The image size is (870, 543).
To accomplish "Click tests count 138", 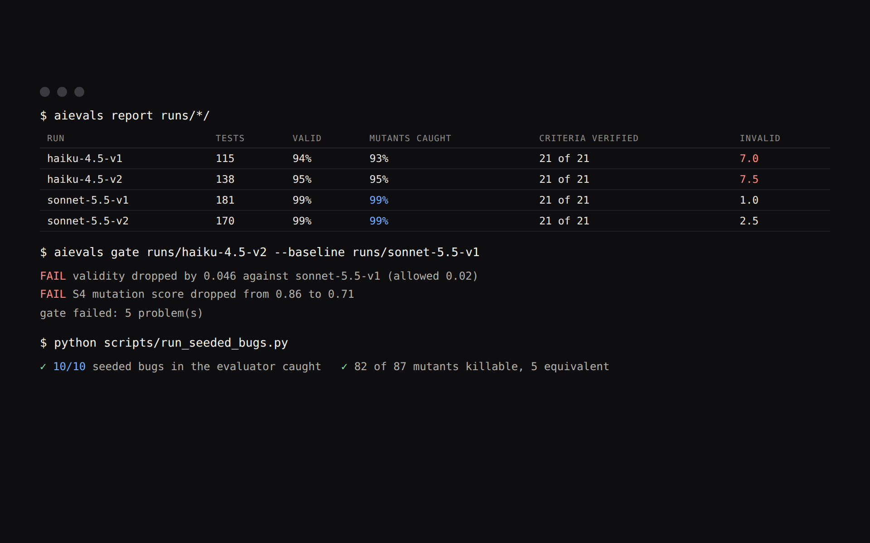I will (x=225, y=179).
